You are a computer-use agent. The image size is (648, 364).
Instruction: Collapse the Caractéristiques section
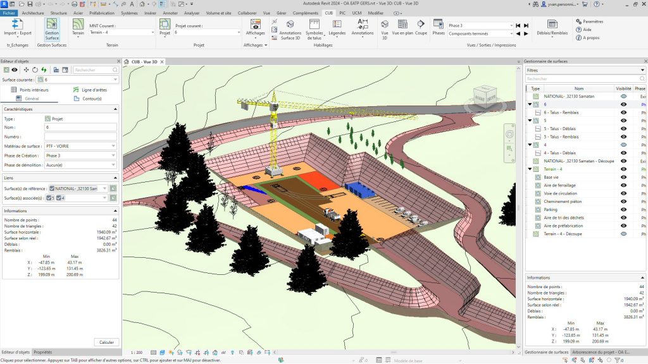point(115,109)
